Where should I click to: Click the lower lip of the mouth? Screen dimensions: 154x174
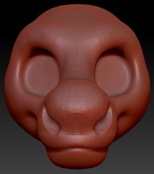point(77,158)
